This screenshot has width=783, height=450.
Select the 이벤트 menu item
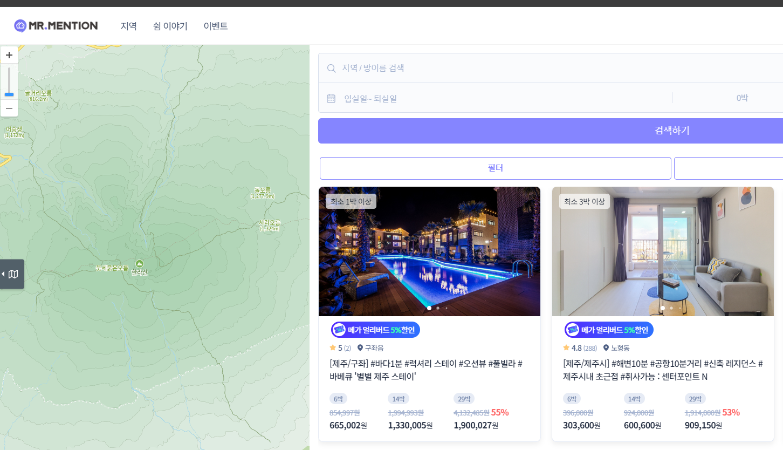(x=216, y=26)
